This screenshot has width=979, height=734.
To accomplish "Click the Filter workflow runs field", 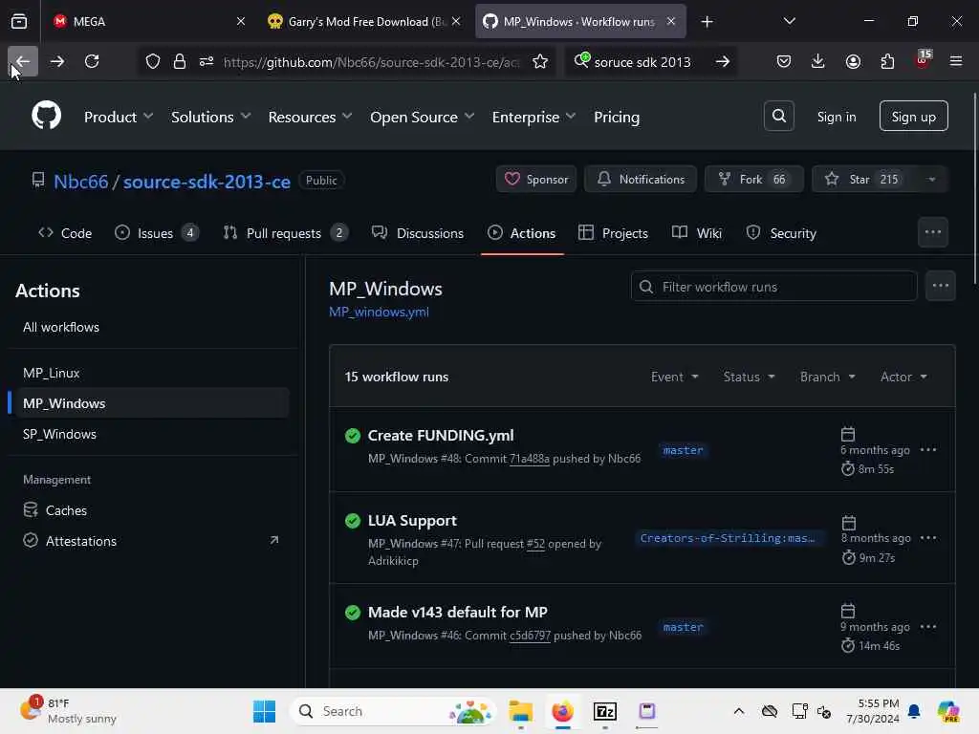I will (x=774, y=287).
